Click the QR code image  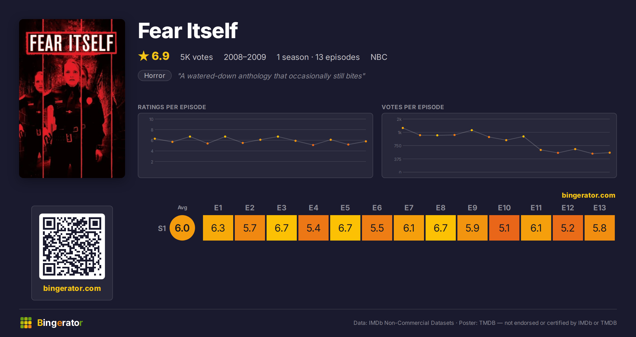72,246
